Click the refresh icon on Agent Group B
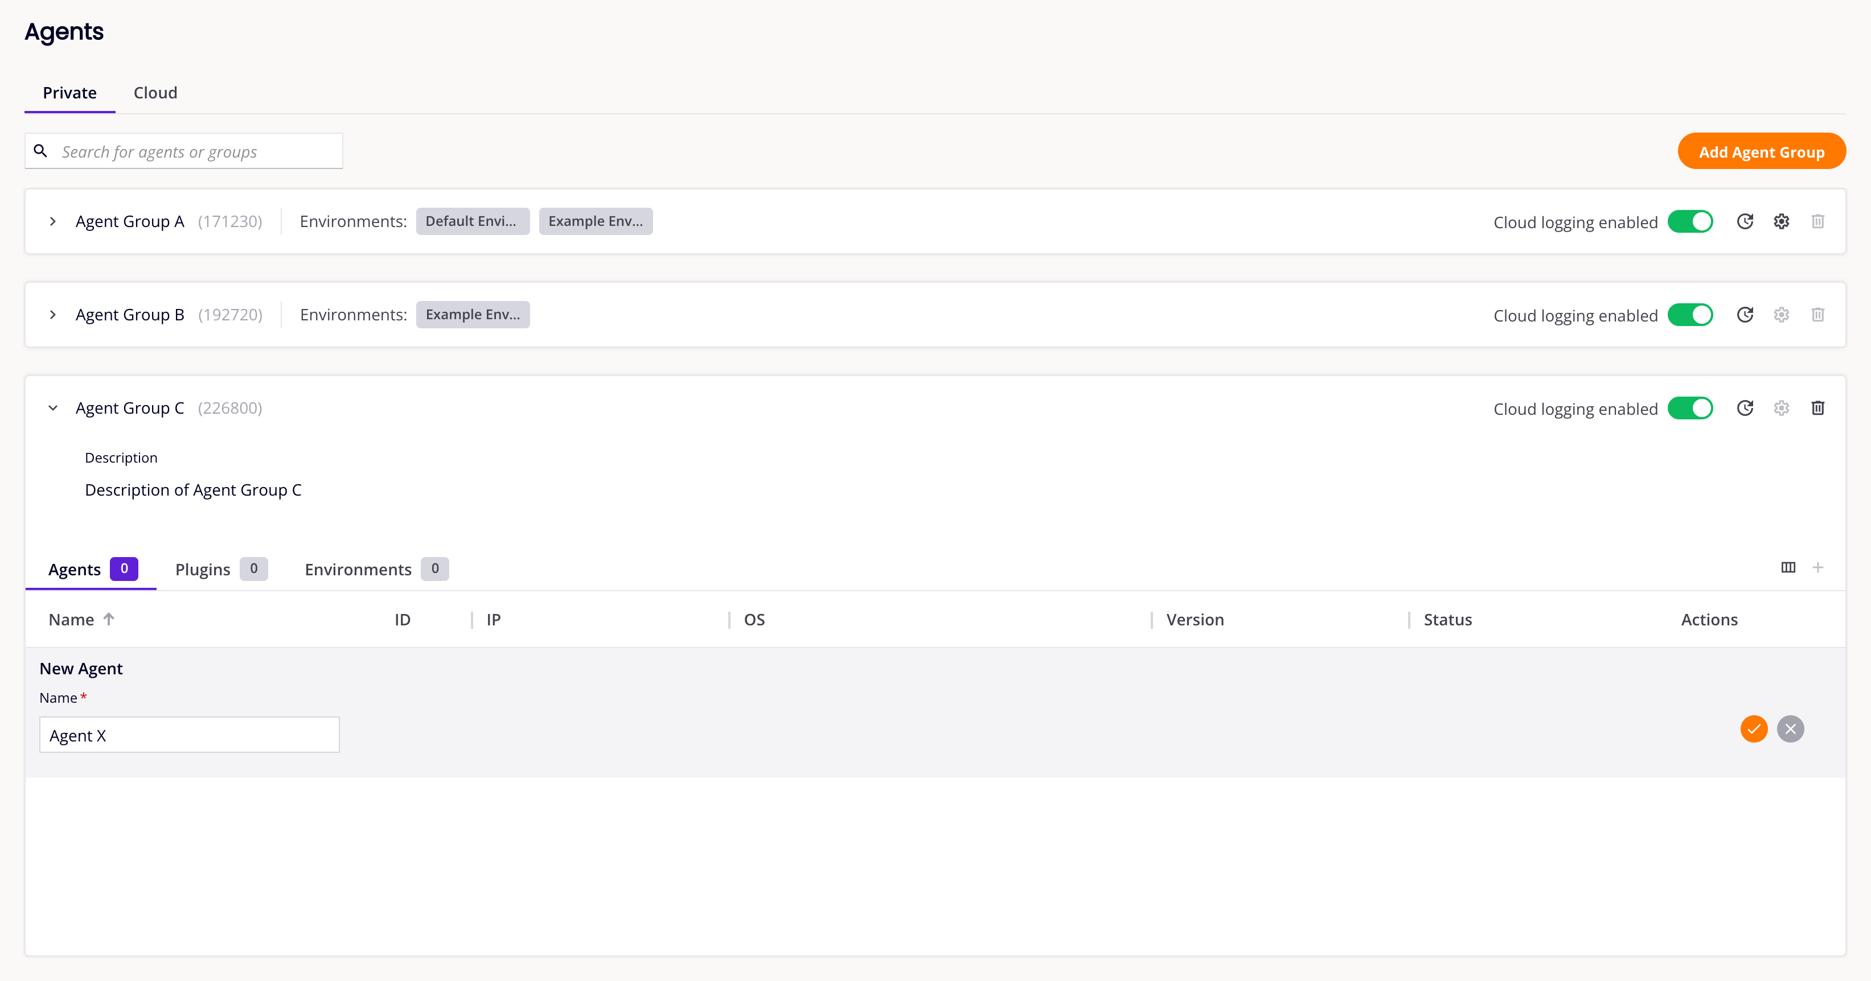This screenshot has width=1871, height=981. pyautogui.click(x=1745, y=314)
